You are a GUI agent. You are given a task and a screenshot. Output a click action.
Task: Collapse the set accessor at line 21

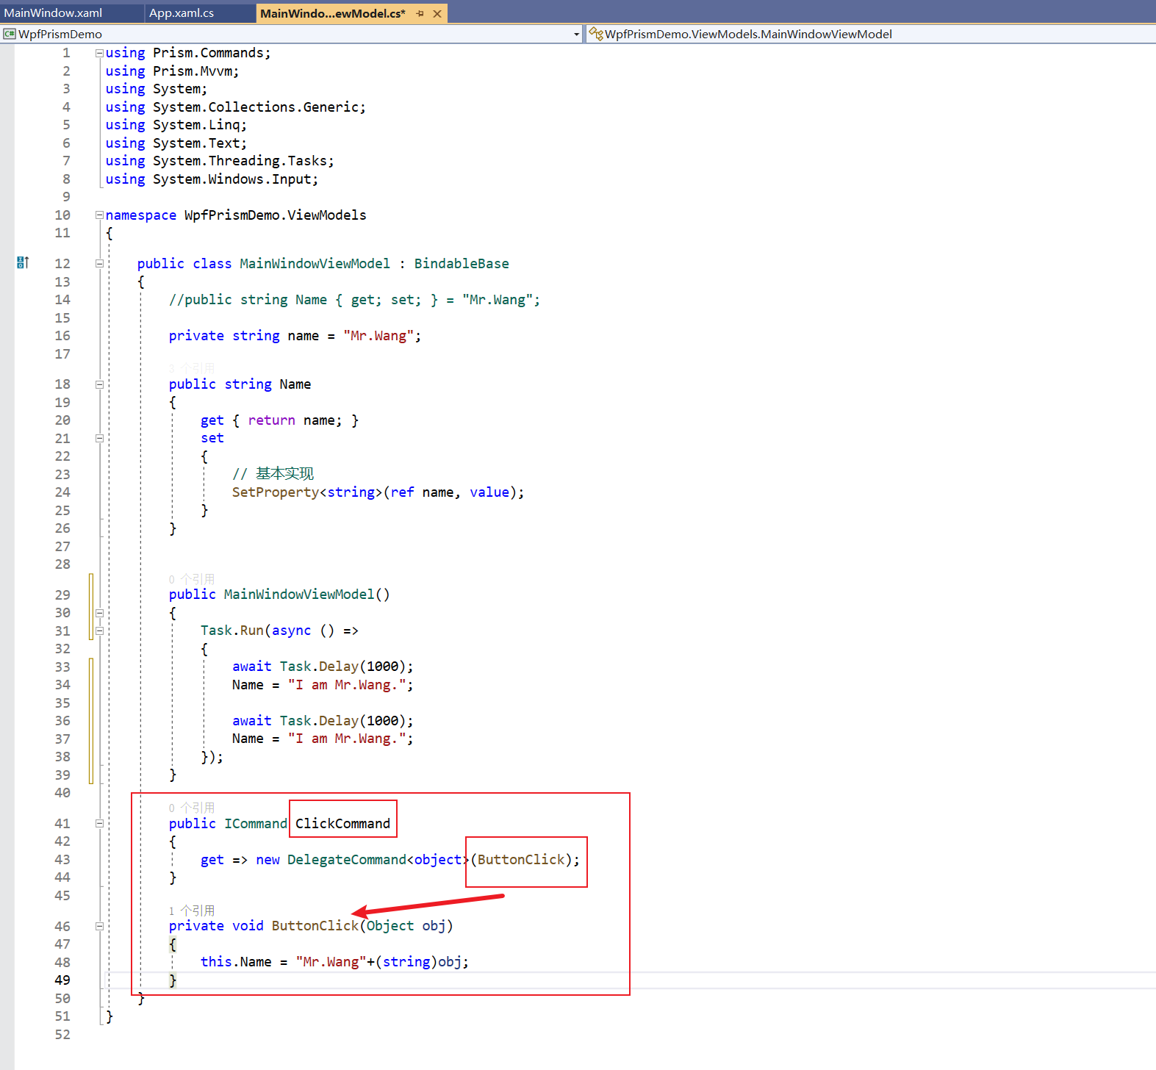pos(99,438)
